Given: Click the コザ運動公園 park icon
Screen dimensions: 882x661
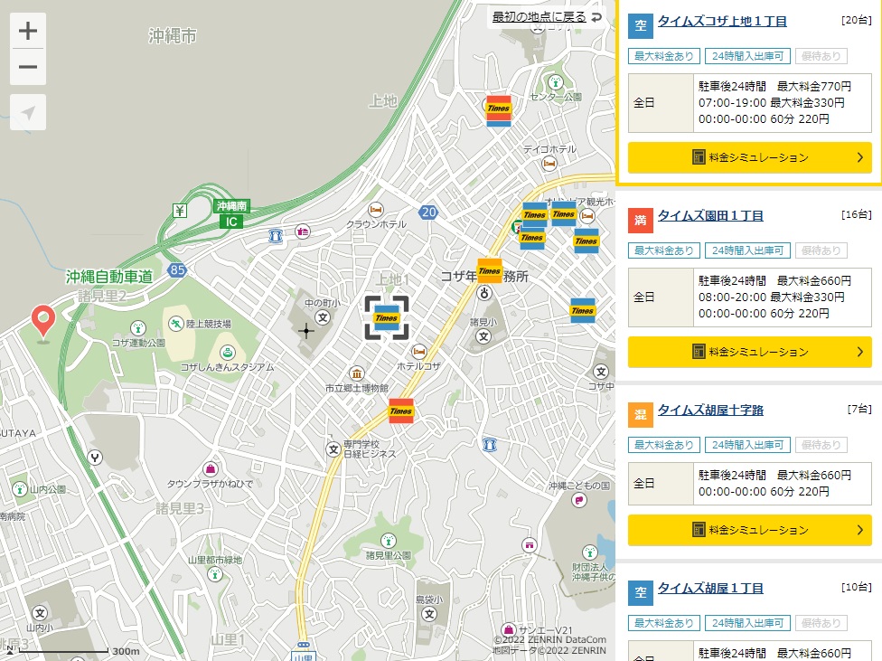Looking at the screenshot, I should [x=137, y=327].
